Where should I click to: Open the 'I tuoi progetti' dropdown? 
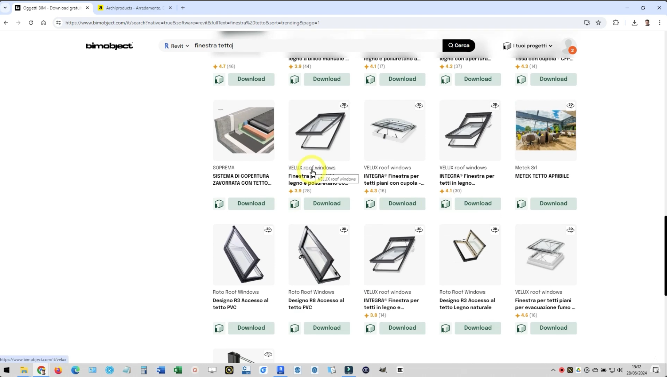[528, 46]
